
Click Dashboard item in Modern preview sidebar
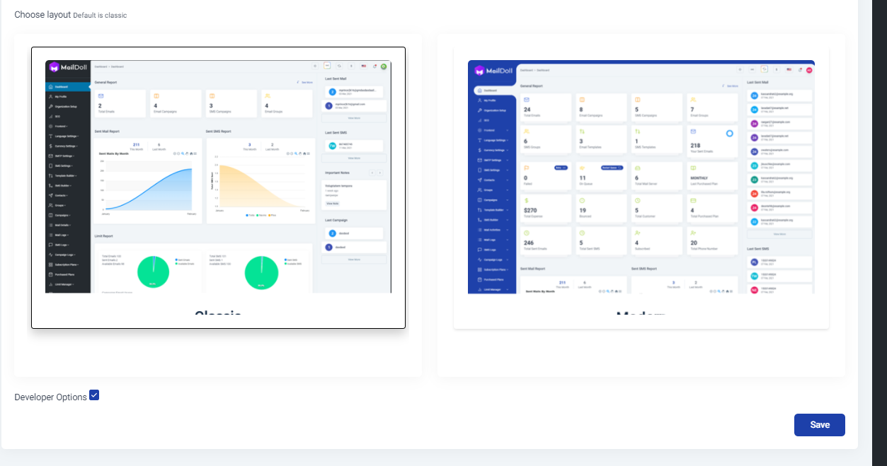point(493,91)
